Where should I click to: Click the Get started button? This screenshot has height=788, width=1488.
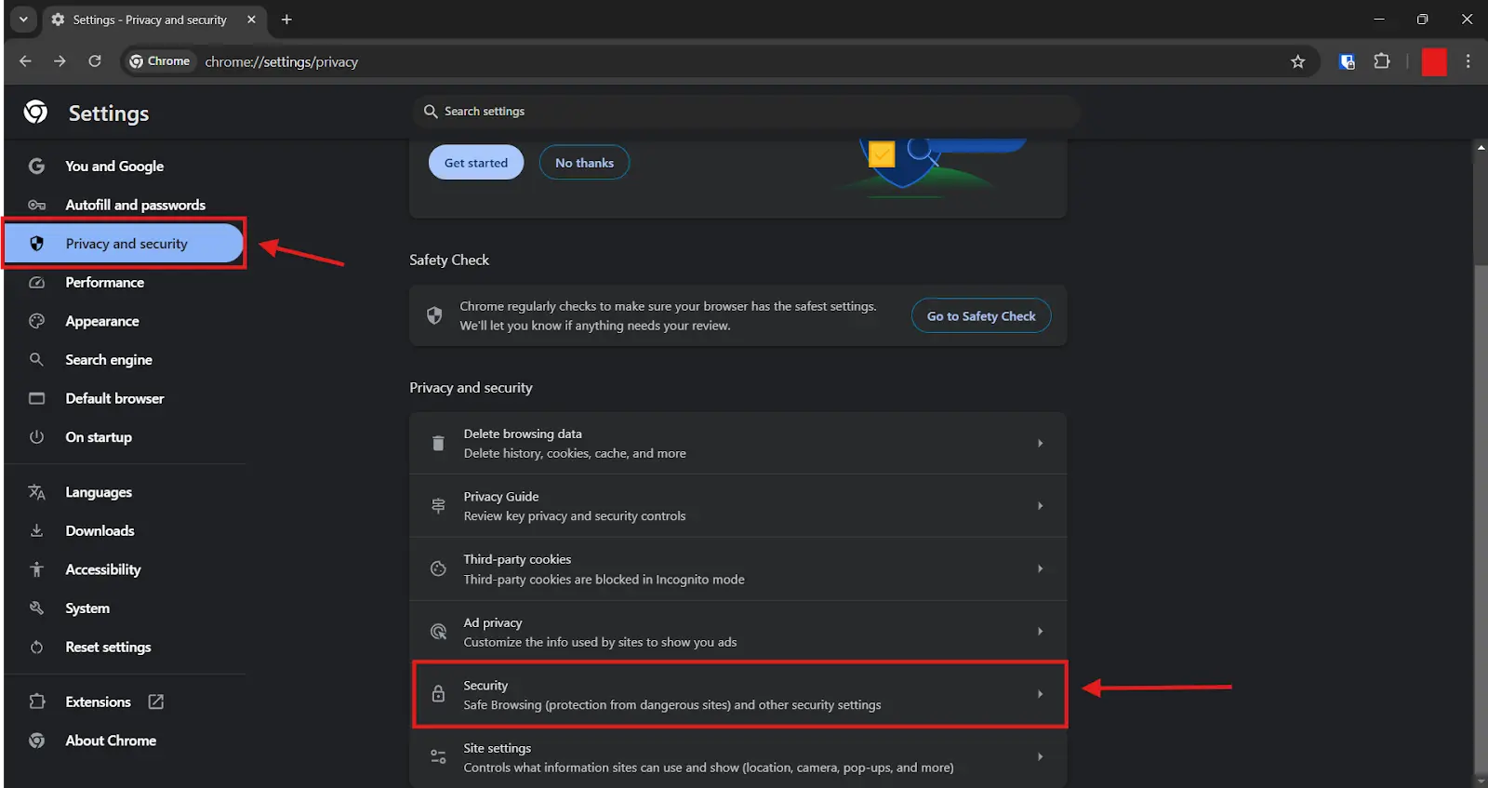(x=475, y=163)
